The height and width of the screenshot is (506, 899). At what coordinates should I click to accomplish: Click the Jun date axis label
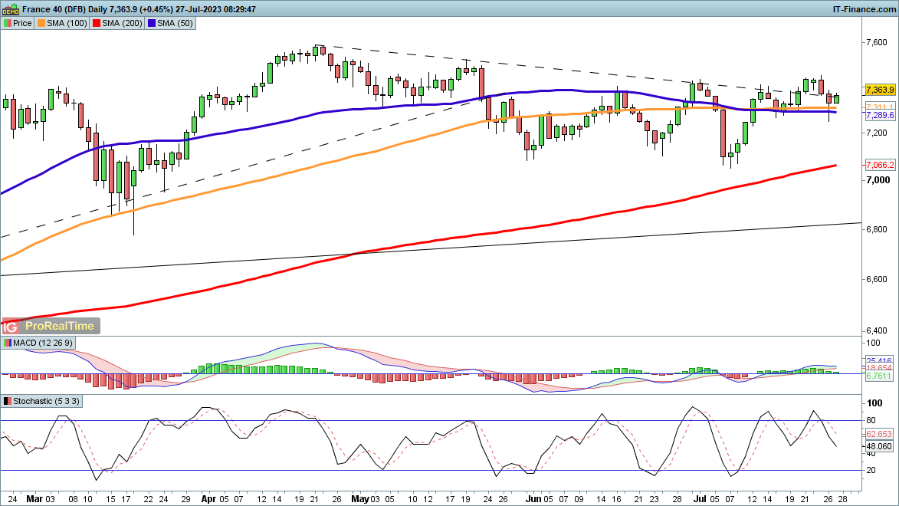pos(533,499)
